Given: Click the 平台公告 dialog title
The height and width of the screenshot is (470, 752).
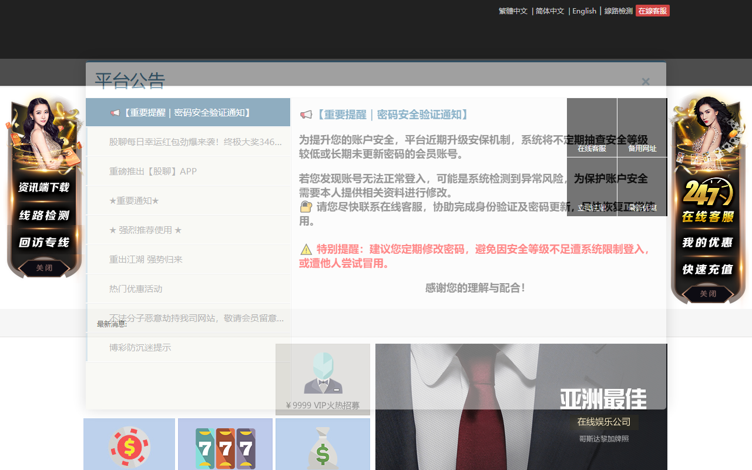Looking at the screenshot, I should 130,80.
